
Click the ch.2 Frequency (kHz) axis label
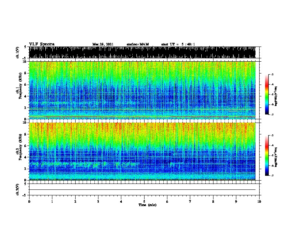19,147
